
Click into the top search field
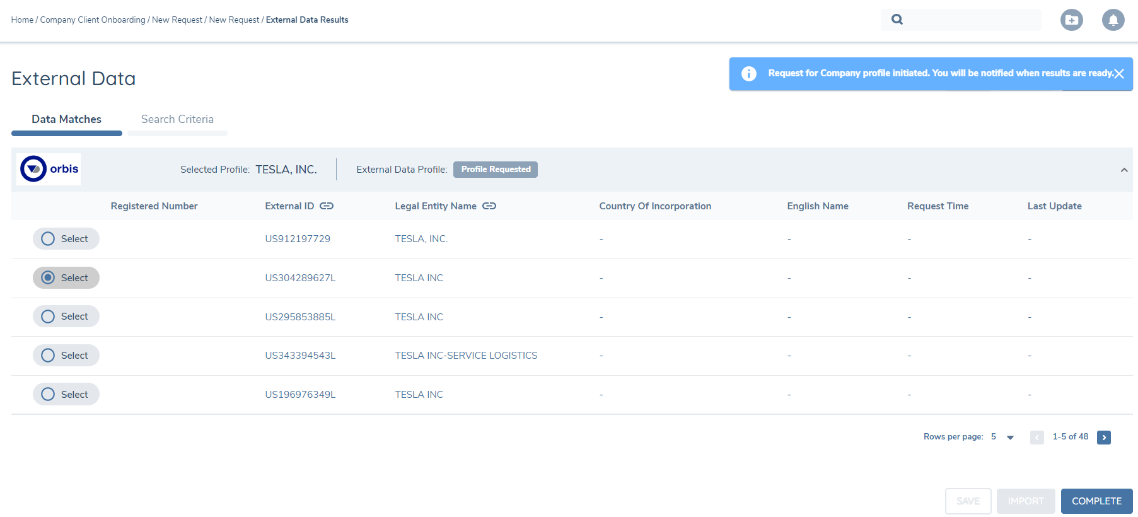point(971,20)
